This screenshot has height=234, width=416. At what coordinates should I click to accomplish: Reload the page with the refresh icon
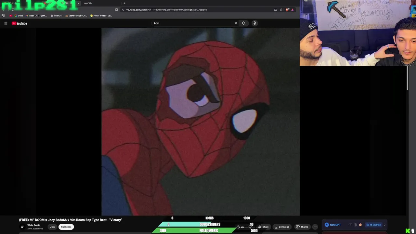(x=13, y=10)
